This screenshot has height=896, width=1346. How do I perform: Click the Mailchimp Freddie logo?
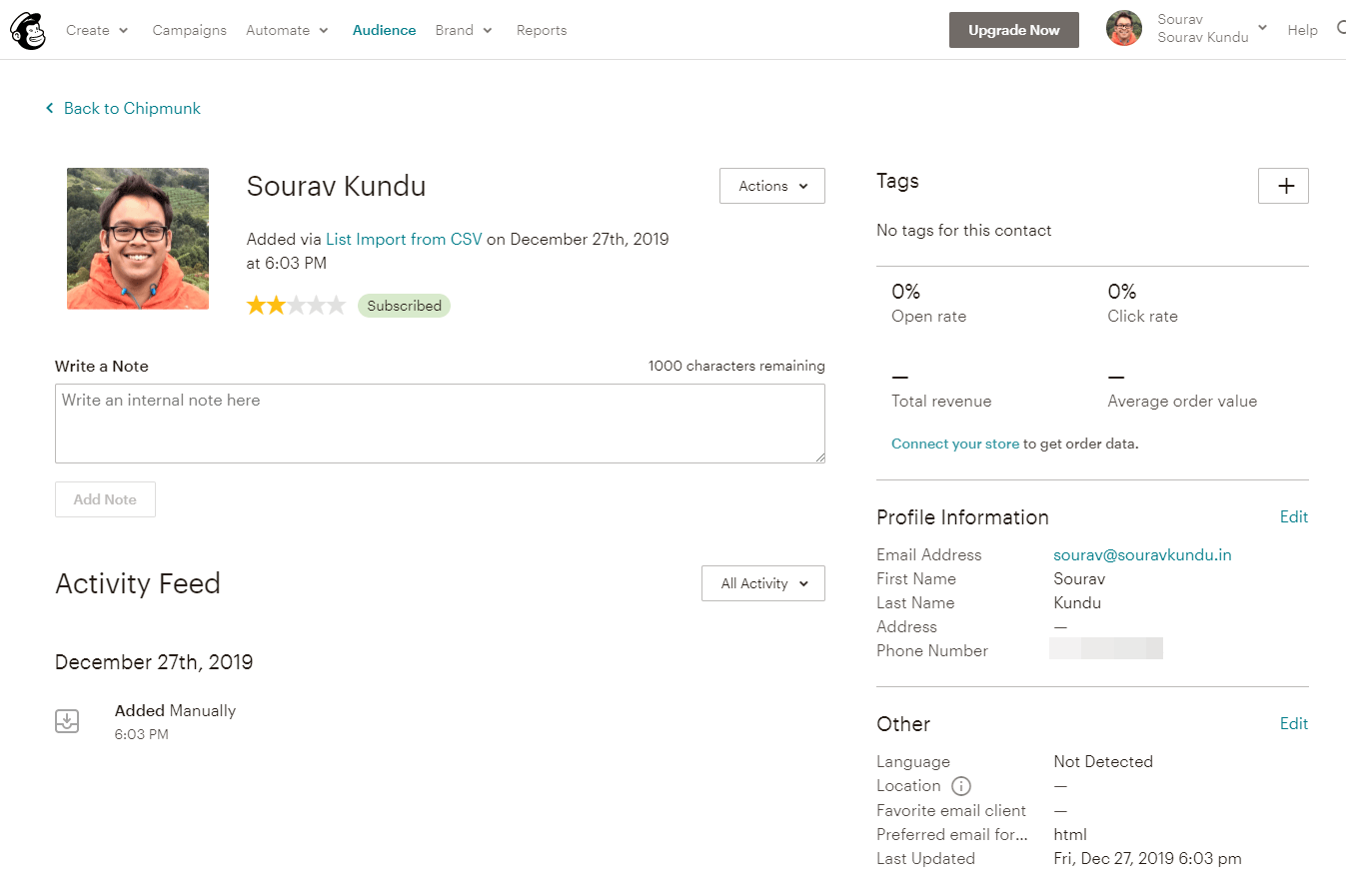click(x=28, y=31)
